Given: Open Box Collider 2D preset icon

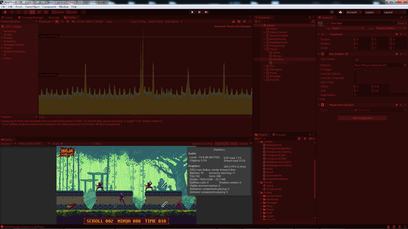Looking at the screenshot, I should tap(401, 54).
